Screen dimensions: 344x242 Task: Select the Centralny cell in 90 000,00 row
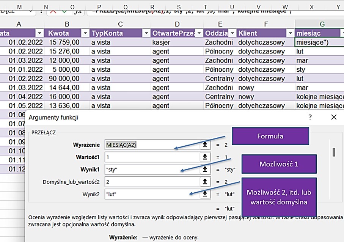pyautogui.click(x=220, y=79)
